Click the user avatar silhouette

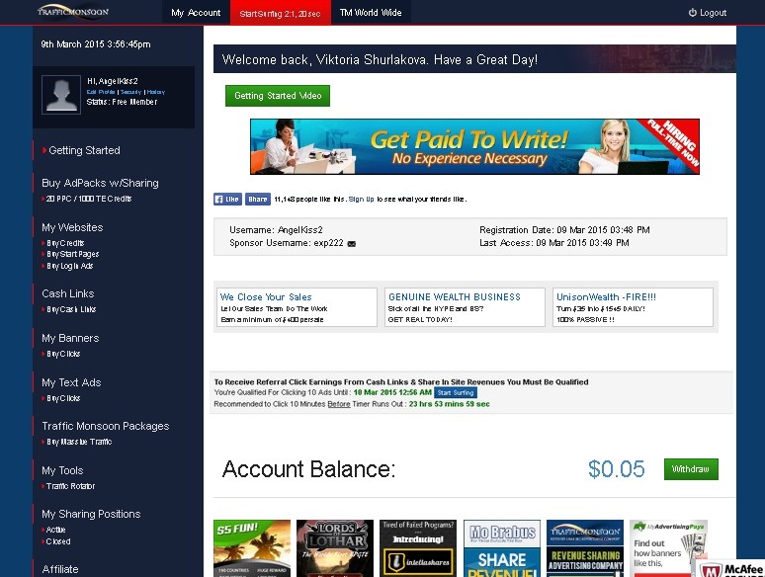coord(61,95)
